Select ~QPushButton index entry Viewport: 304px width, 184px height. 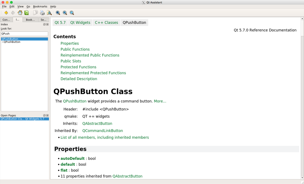(25, 42)
